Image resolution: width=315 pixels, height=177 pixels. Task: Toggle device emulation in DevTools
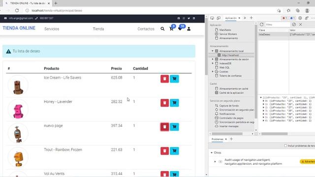219,18
